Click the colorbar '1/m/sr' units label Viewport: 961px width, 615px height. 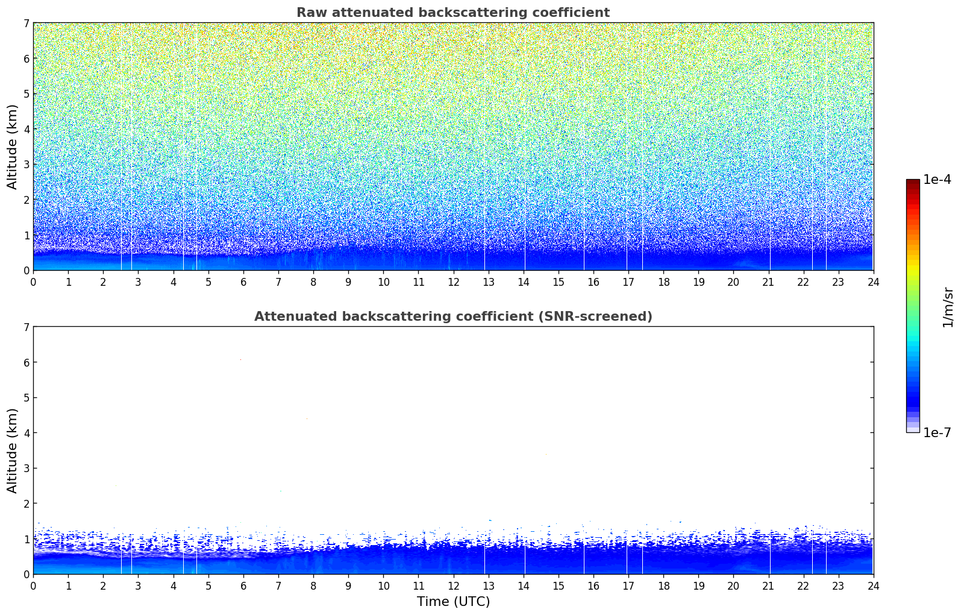(x=948, y=306)
